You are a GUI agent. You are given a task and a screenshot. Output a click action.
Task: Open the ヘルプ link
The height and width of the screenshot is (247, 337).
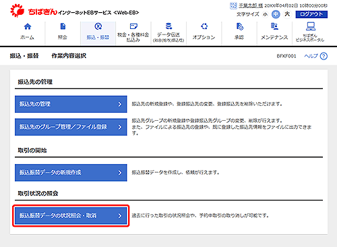(311, 56)
